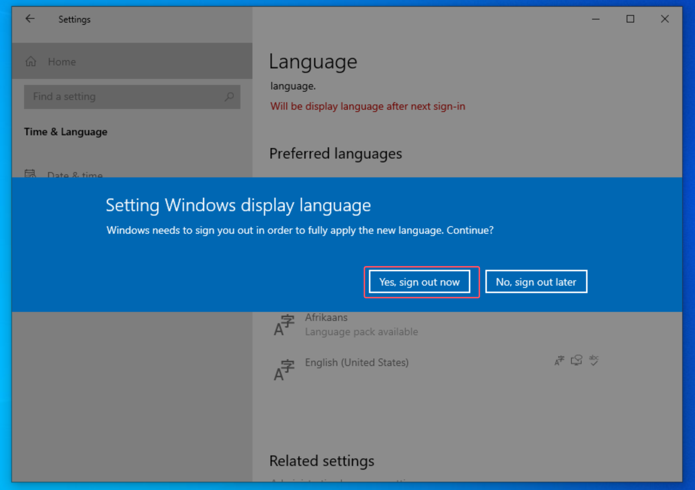Click the spell-check abc icon for English

pos(594,360)
